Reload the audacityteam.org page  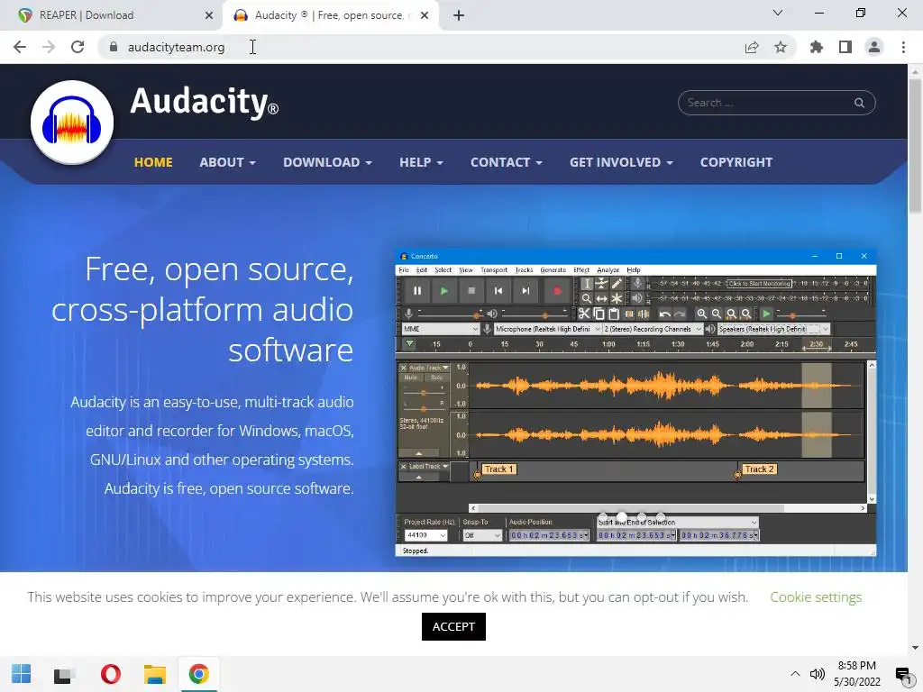[x=78, y=47]
